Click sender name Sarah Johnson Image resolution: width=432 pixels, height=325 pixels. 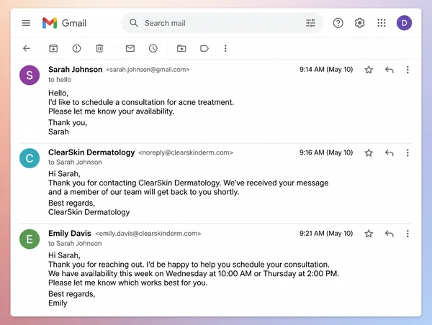point(75,69)
